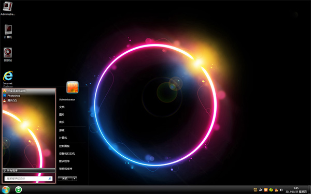Screen dimensions: 311x194
Task: Open 帮助和支持 in the Start menu
Action: (x=65, y=169)
